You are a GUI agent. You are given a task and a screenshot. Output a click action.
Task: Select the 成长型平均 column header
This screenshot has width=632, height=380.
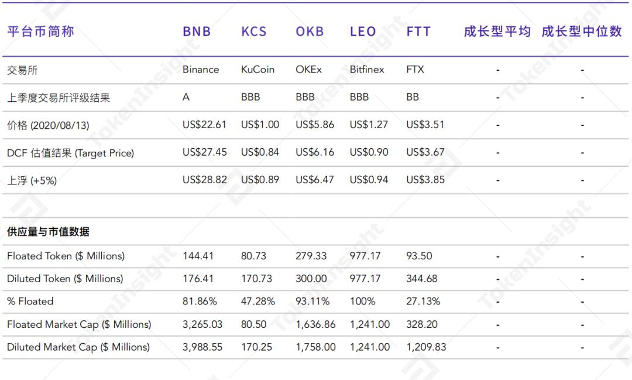(x=497, y=32)
